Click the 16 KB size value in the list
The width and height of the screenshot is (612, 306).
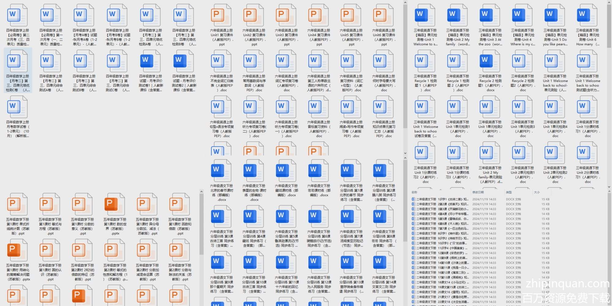click(x=545, y=224)
